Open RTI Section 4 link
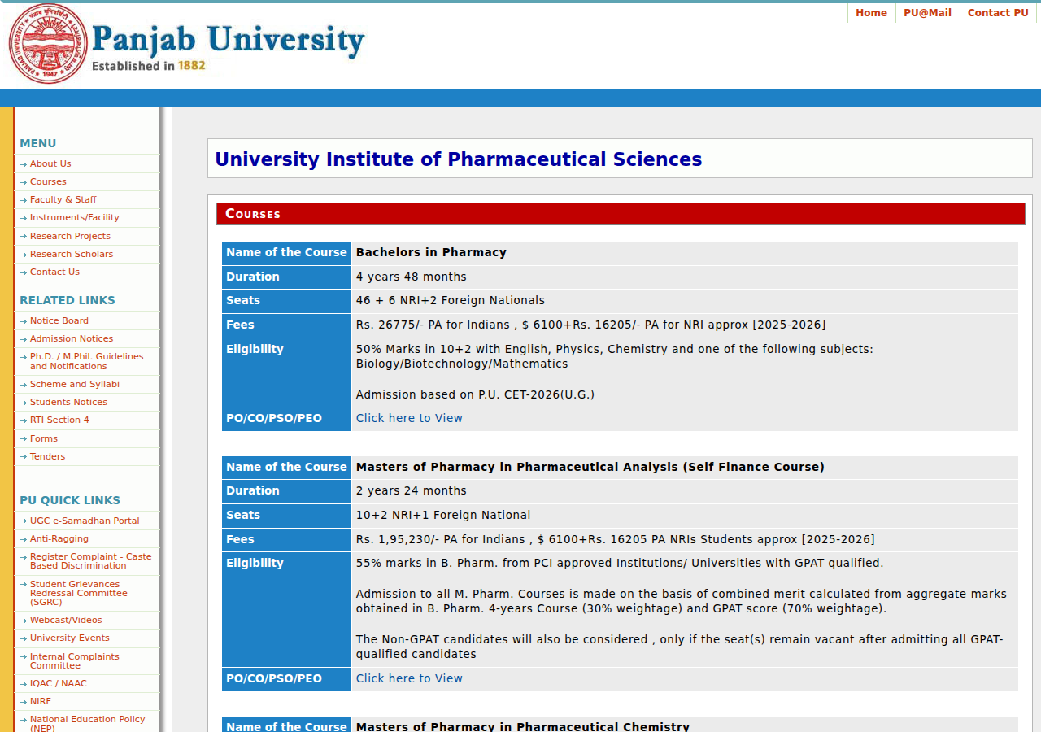This screenshot has height=732, width=1041. click(59, 420)
